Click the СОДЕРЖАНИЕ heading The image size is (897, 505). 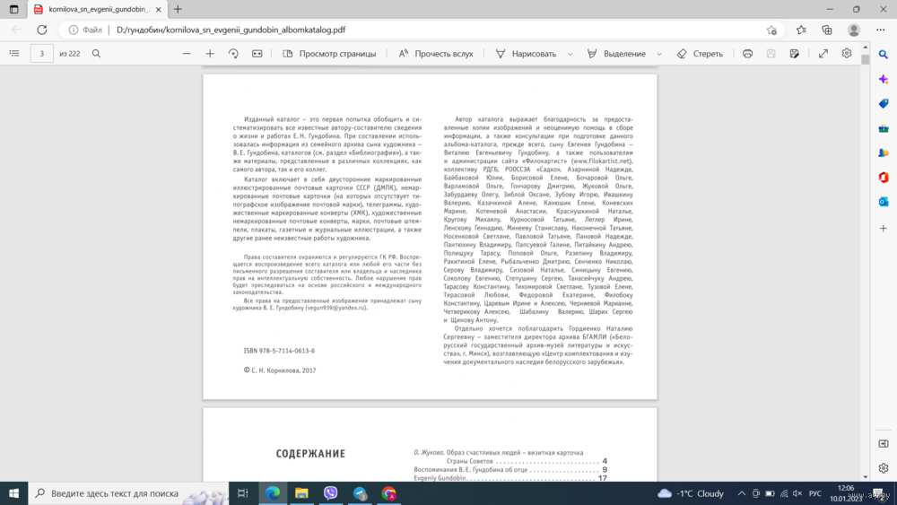[310, 454]
